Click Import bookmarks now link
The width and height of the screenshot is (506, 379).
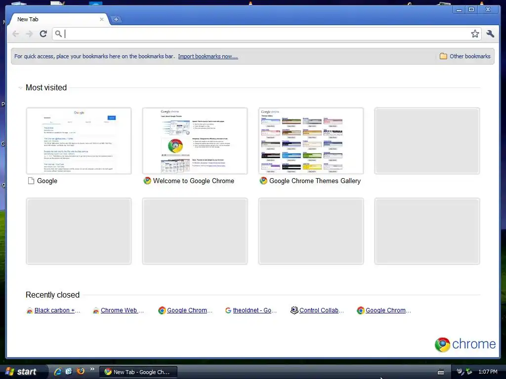208,56
